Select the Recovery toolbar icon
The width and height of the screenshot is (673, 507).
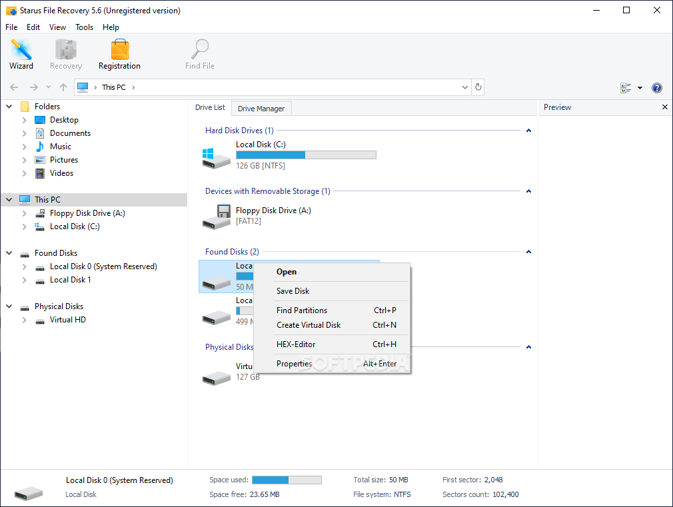(x=65, y=53)
